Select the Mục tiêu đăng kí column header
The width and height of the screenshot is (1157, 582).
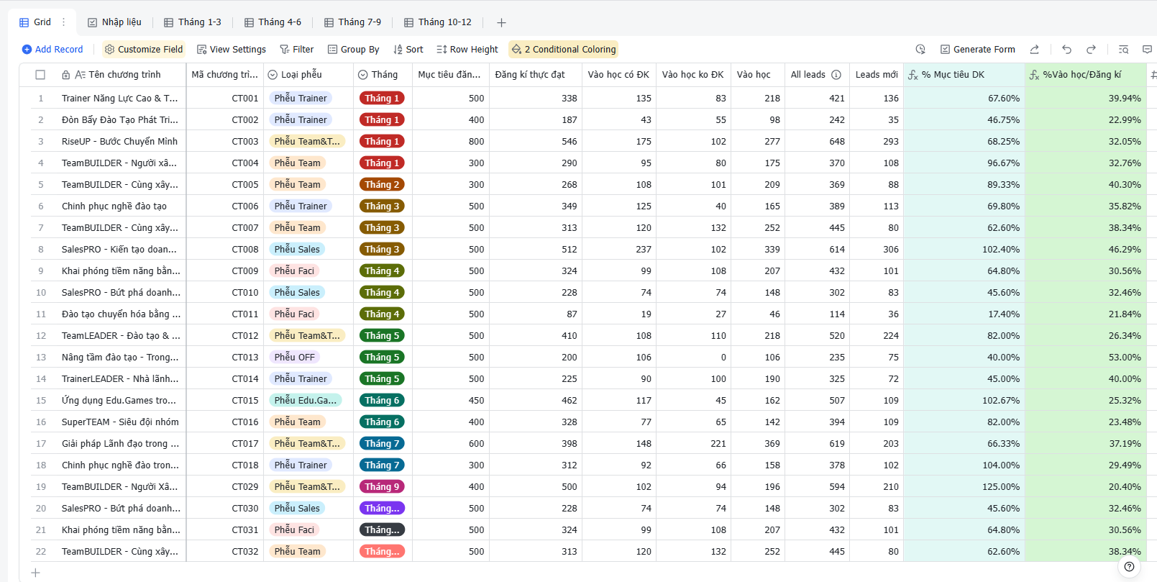[451, 75]
